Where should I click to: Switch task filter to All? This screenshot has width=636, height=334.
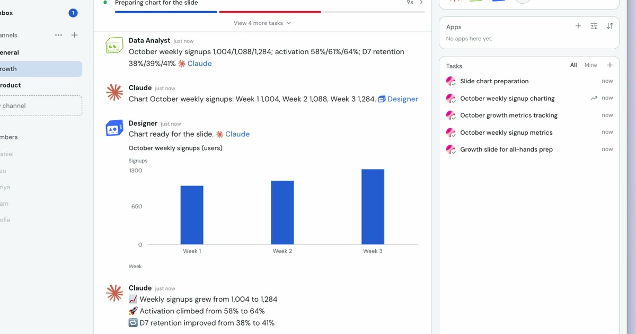pyautogui.click(x=573, y=65)
